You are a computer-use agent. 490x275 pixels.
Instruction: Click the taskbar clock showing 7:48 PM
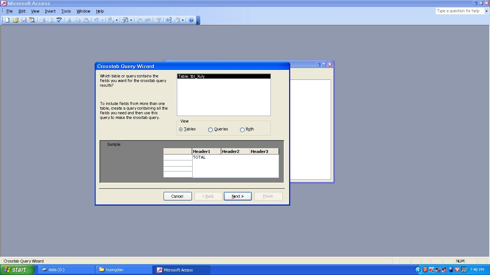(477, 270)
